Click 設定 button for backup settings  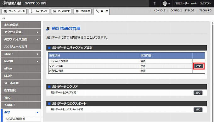point(199,66)
